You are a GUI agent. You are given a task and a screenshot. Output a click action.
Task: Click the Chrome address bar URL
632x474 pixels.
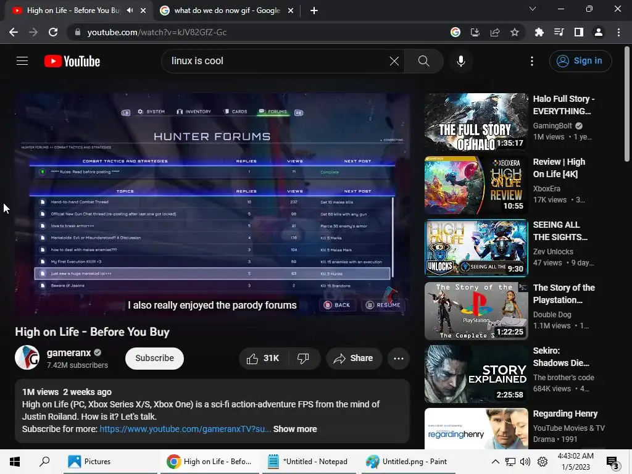click(157, 32)
